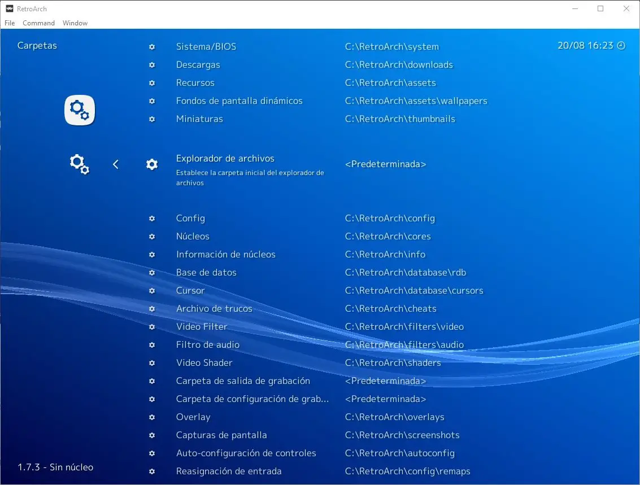Click the Predeterminada value for Explorador de archivos
This screenshot has height=485, width=640.
[386, 164]
